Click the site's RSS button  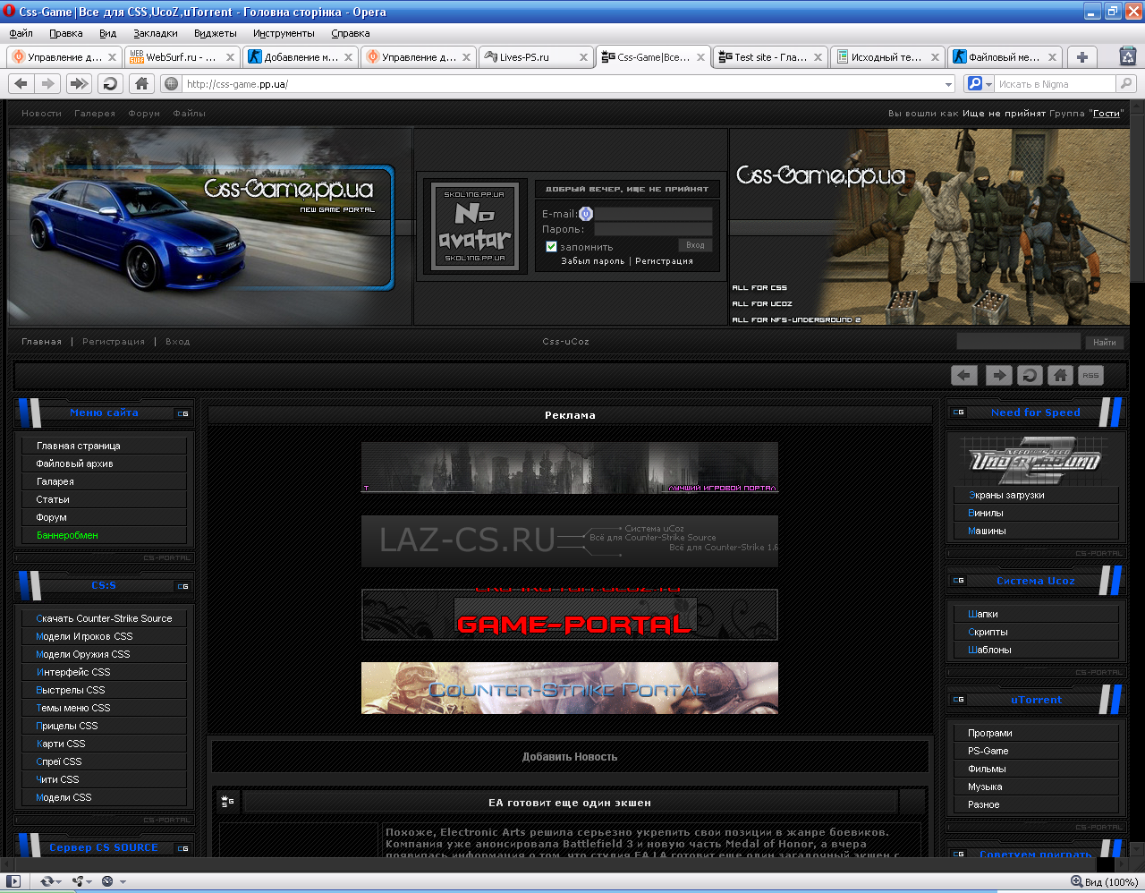click(x=1090, y=375)
